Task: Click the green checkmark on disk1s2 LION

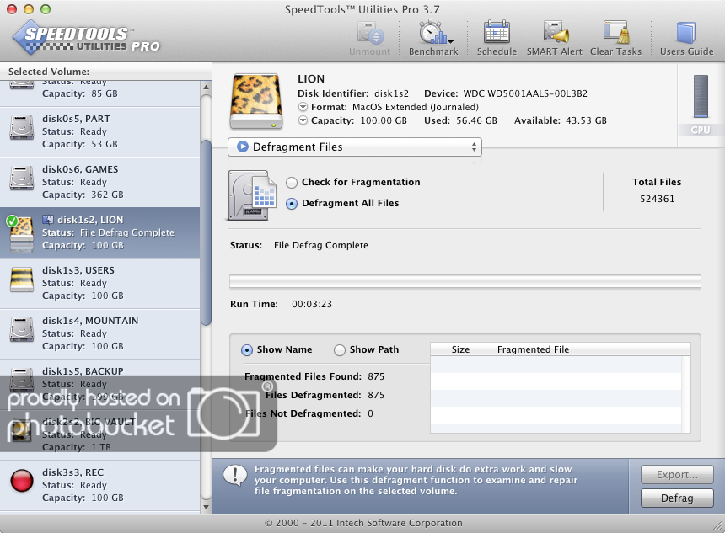Action: pos(12,221)
